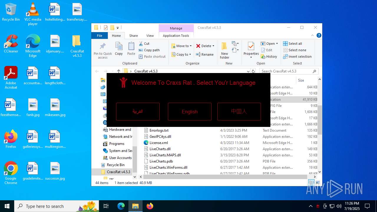Choose the Arabic language button
Image resolution: width=377 pixels, height=212 pixels.
(x=138, y=112)
